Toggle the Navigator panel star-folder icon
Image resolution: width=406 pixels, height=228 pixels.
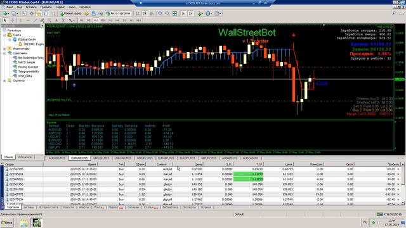click(x=38, y=13)
